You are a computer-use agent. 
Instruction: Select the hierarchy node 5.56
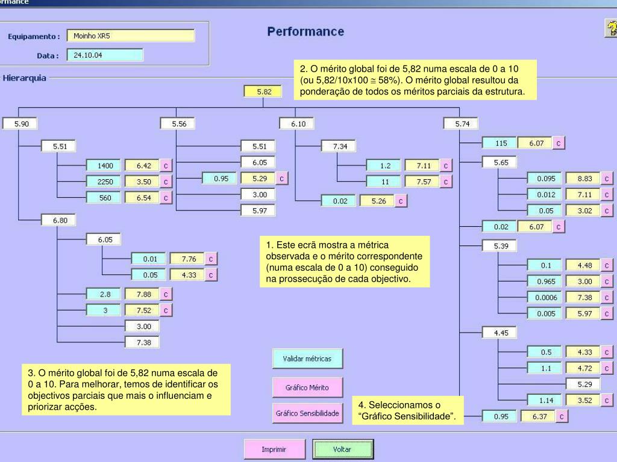(x=178, y=124)
